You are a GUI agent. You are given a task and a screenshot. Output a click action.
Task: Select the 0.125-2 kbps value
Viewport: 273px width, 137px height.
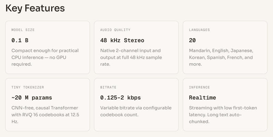coord(120,97)
